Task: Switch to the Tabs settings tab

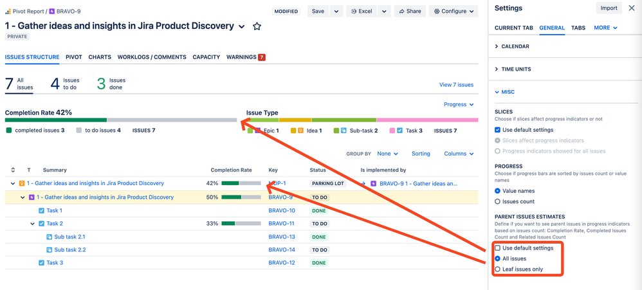Action: tap(578, 28)
